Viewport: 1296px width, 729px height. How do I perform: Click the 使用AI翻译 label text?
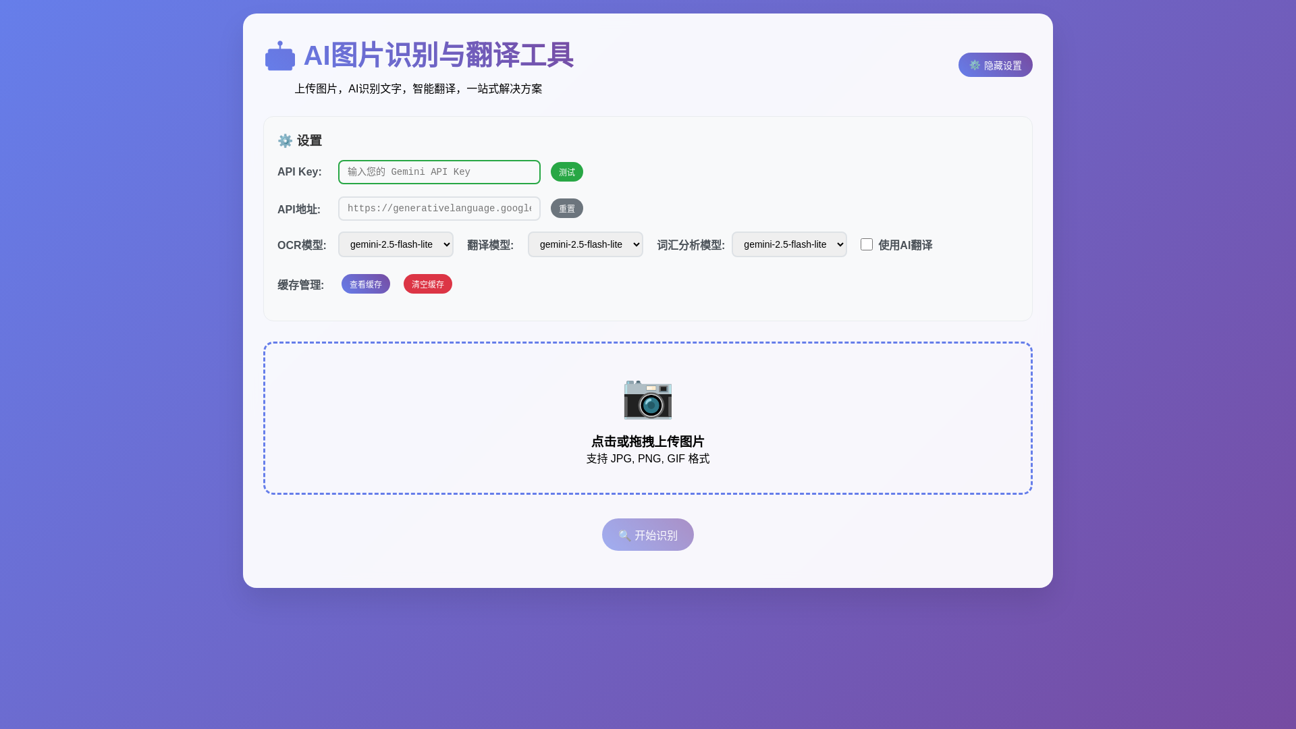point(905,245)
